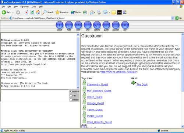Viewport: 184px width, 133px height.
Task: Follow the MW_Shelley's_Guest link
Action: pyautogui.click(x=99, y=91)
